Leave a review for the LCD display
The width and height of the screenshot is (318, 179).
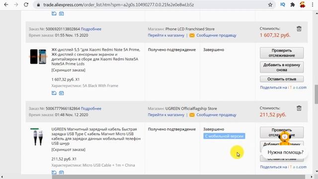(x=282, y=79)
